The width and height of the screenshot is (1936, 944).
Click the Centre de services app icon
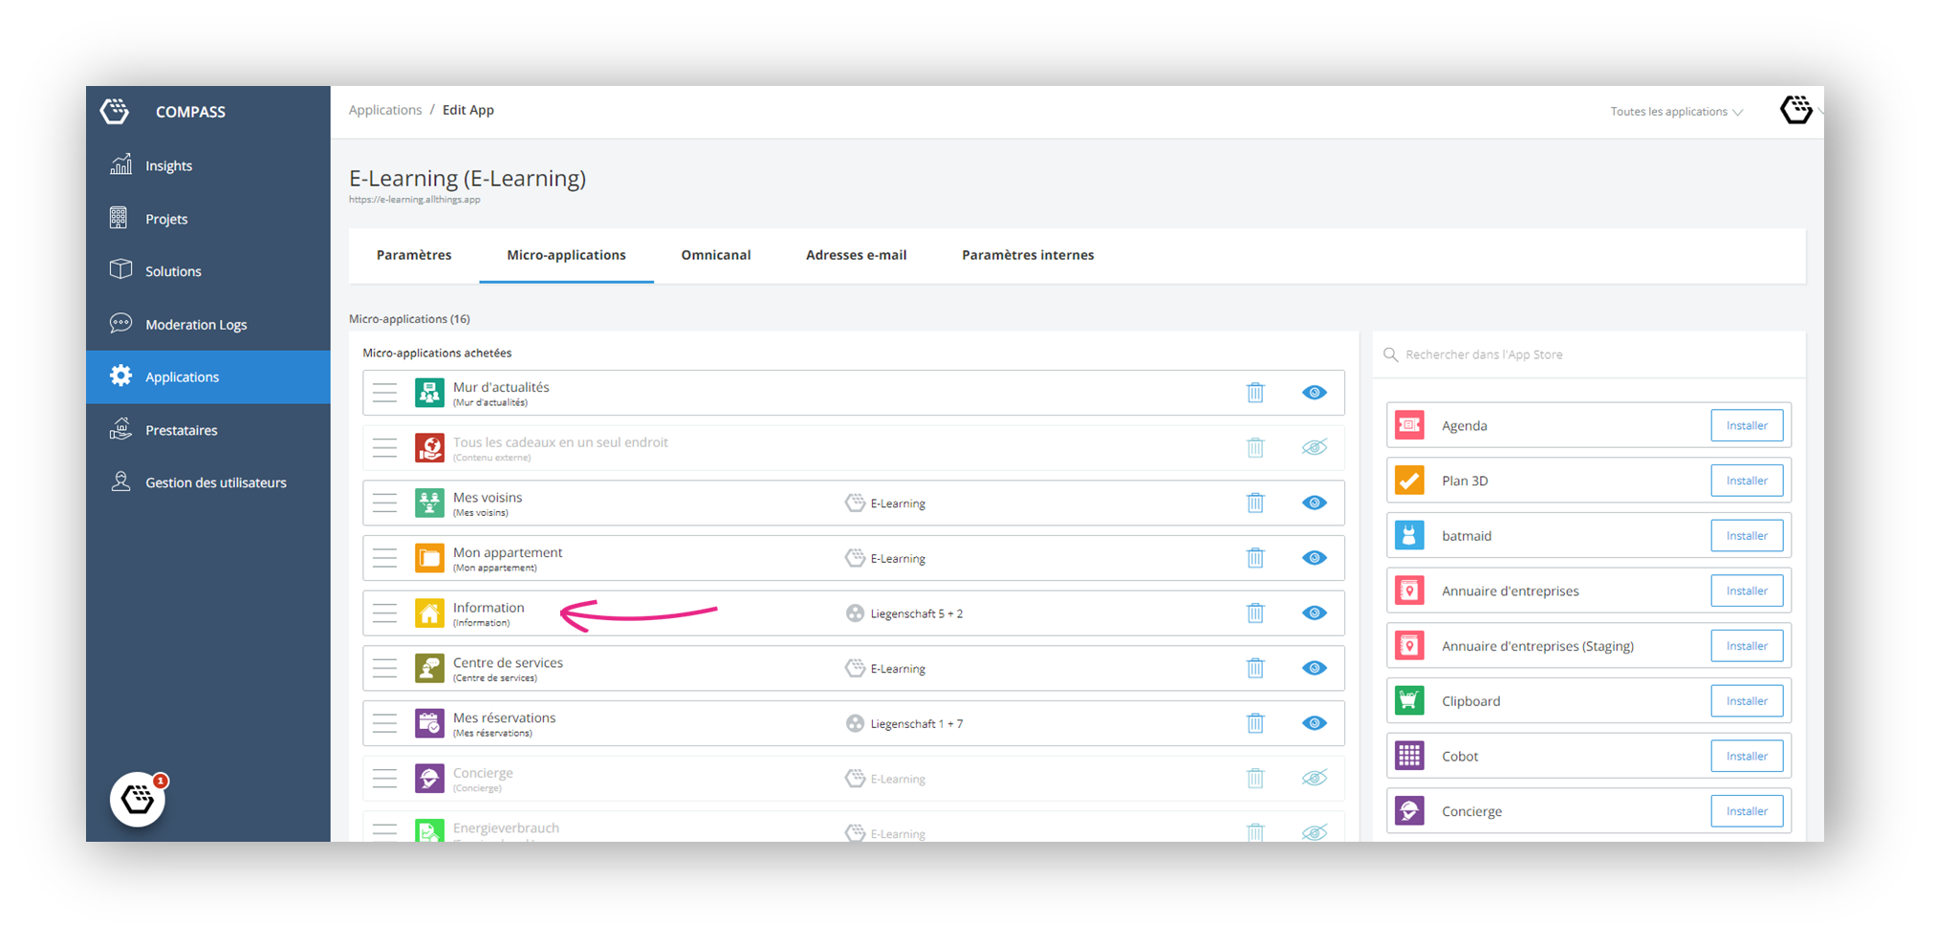click(x=429, y=668)
